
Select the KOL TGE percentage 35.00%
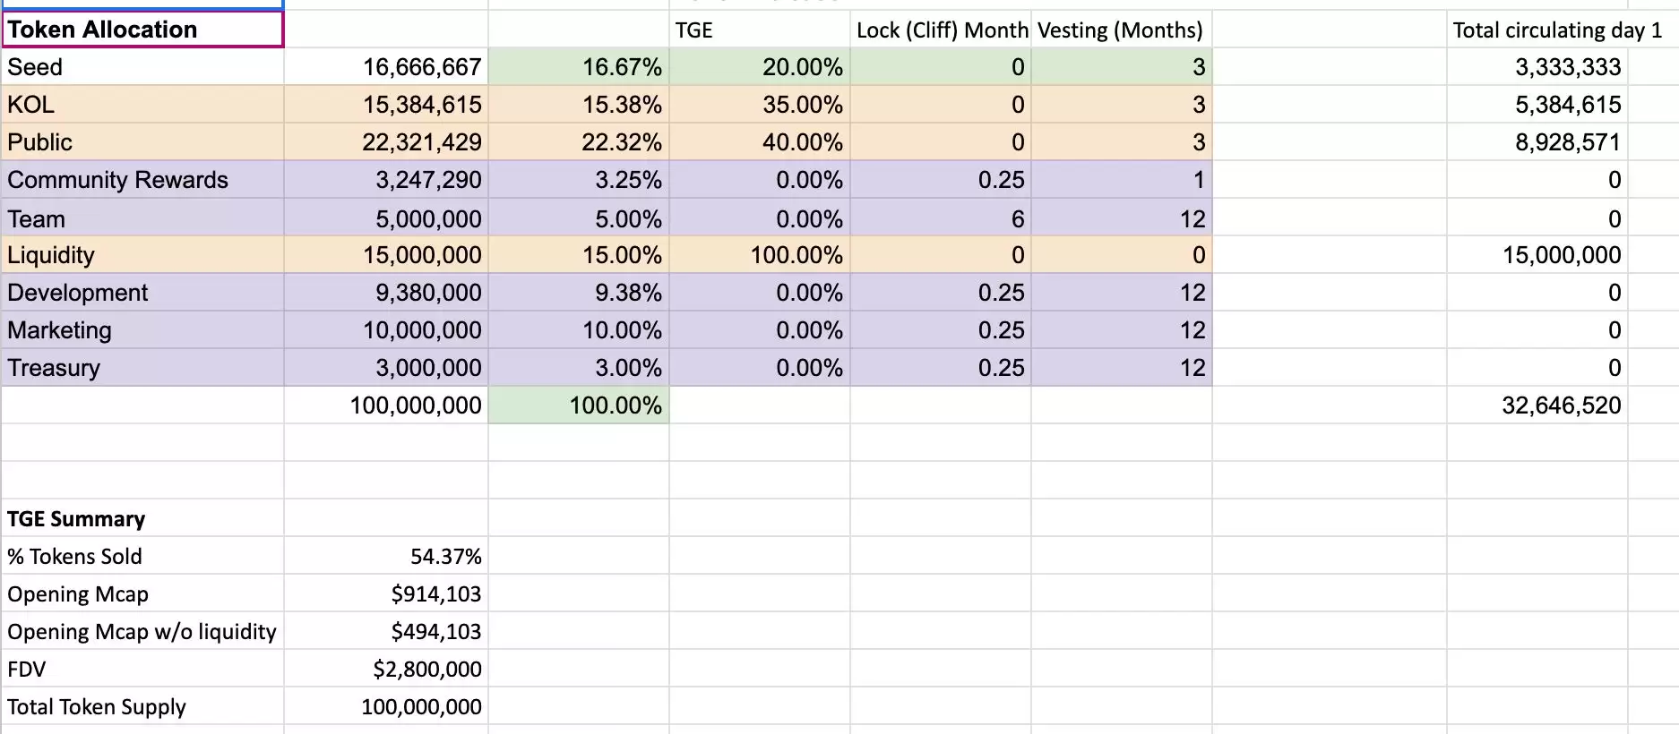[x=759, y=105]
